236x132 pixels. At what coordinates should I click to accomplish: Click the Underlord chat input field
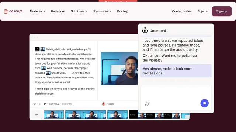coord(176,98)
